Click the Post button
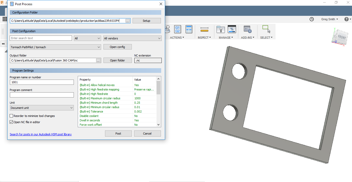This screenshot has width=352, height=182. click(118, 134)
